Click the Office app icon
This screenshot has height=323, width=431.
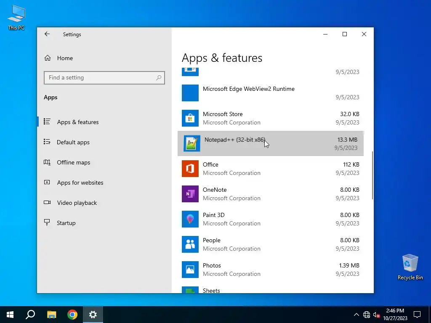[x=190, y=169]
